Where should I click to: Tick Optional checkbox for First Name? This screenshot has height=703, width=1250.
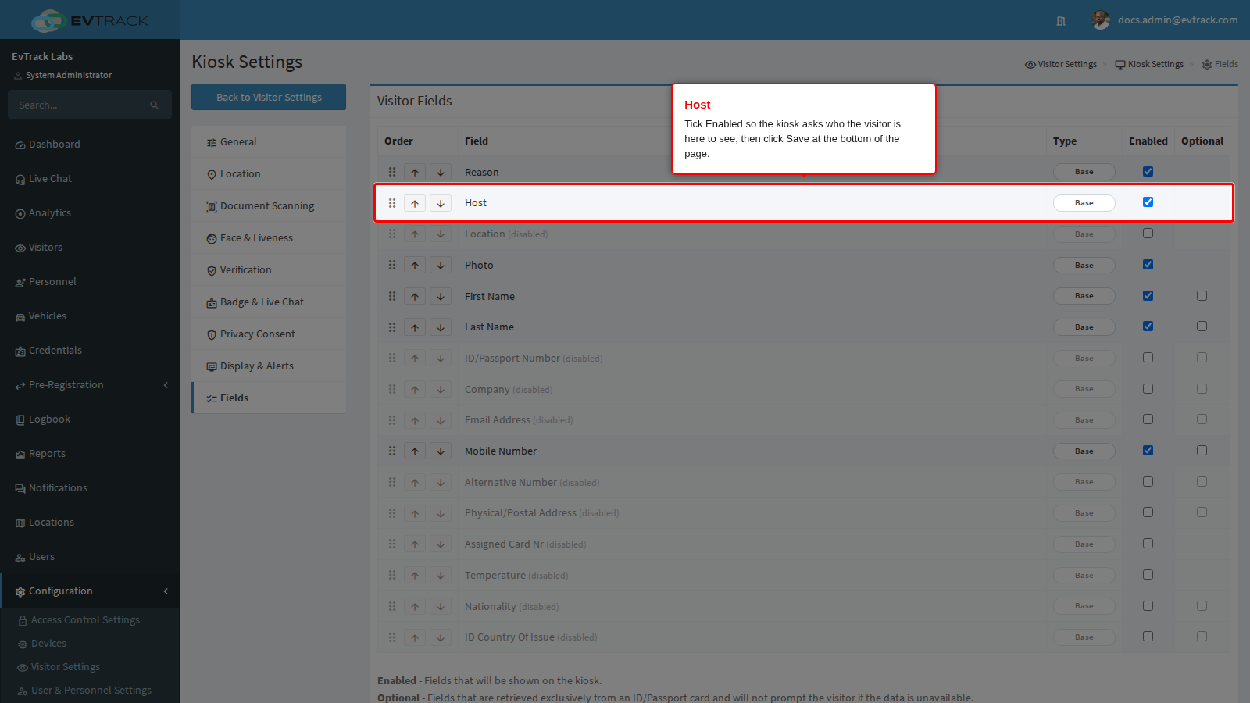coord(1202,296)
